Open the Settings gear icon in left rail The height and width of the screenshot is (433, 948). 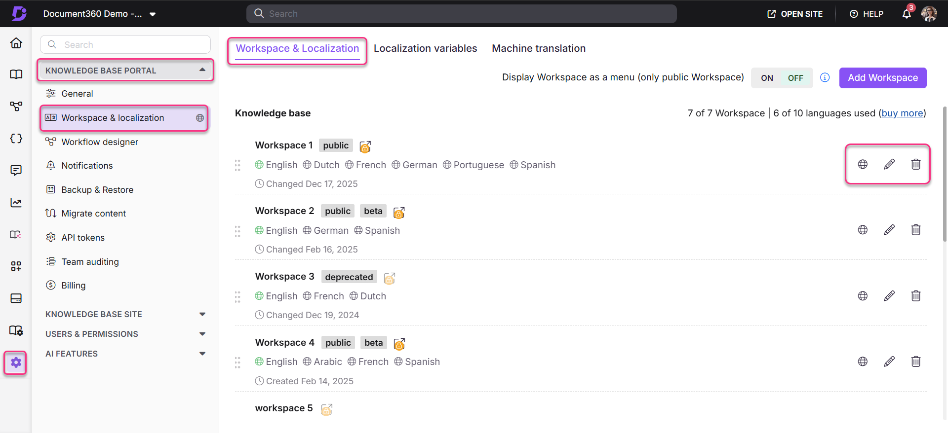coord(16,362)
